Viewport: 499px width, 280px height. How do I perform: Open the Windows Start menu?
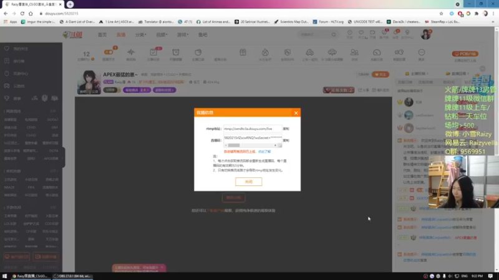(x=4, y=276)
